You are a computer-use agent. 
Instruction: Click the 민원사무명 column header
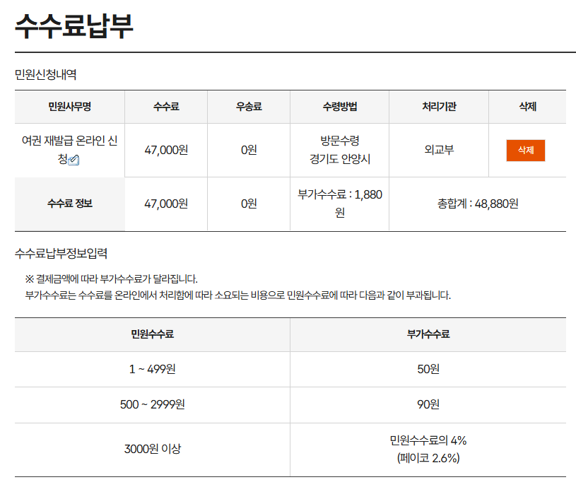[69, 106]
